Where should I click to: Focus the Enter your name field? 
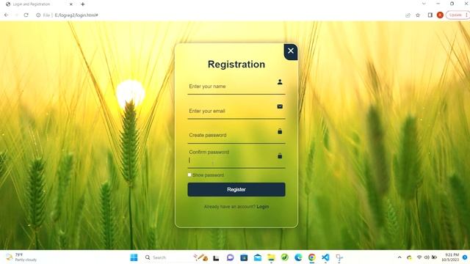coord(236,87)
